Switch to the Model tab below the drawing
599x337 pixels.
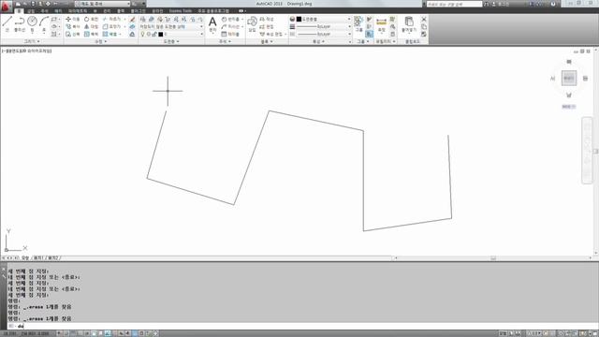[24, 258]
